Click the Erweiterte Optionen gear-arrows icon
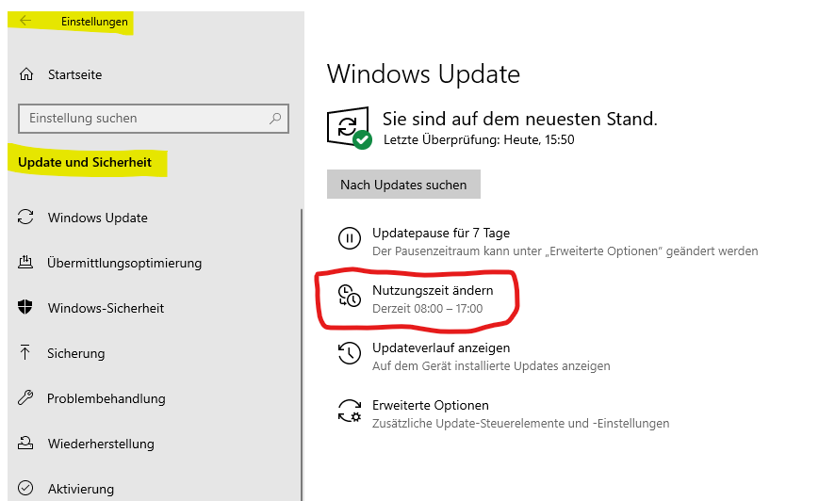This screenshot has width=819, height=501. (350, 411)
